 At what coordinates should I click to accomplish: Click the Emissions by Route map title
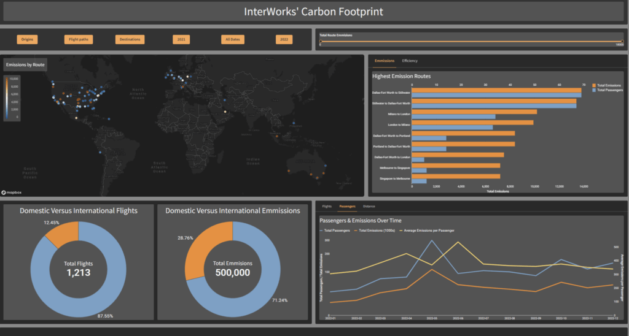(x=25, y=65)
